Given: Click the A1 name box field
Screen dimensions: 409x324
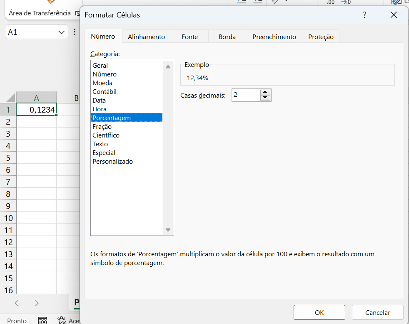Looking at the screenshot, I should [31, 32].
